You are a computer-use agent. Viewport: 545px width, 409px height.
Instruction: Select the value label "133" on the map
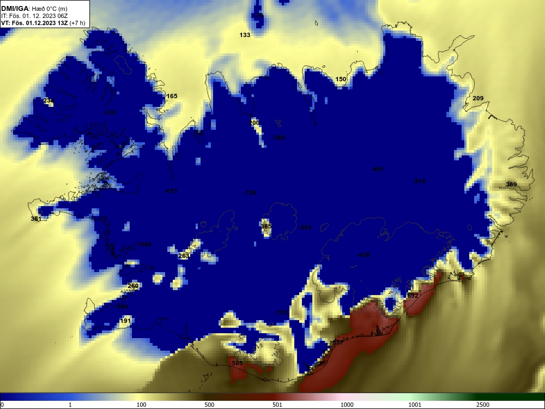pos(245,35)
